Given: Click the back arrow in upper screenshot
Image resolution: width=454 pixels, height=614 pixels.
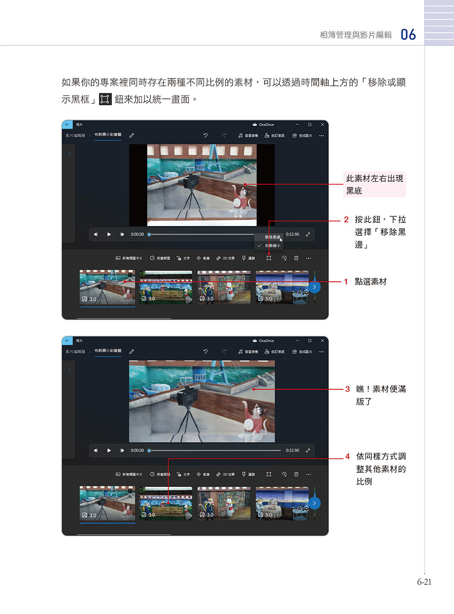Looking at the screenshot, I should pos(67,124).
